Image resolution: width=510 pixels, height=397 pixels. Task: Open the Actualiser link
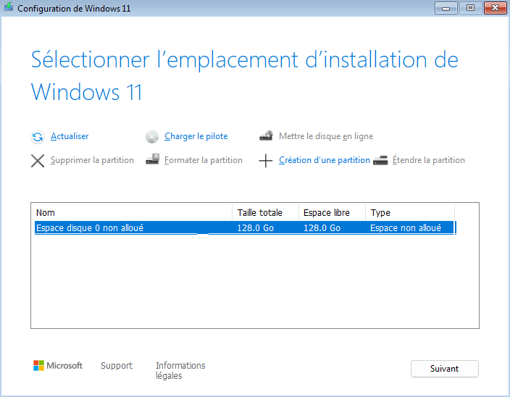(70, 136)
